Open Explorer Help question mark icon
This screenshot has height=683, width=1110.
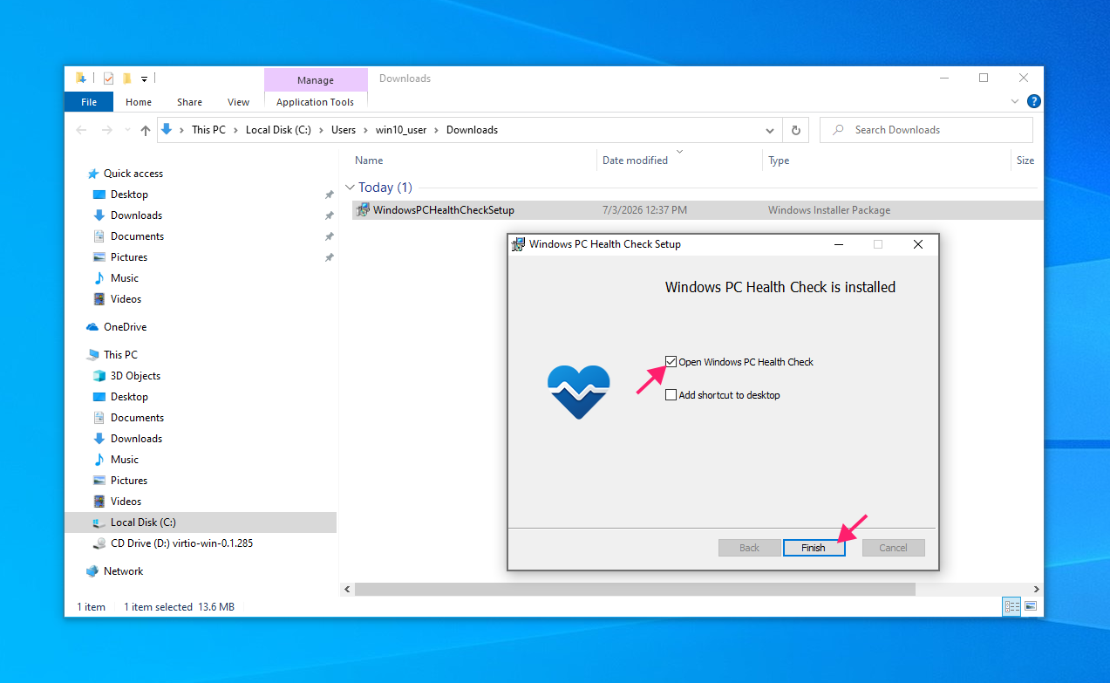tap(1033, 102)
